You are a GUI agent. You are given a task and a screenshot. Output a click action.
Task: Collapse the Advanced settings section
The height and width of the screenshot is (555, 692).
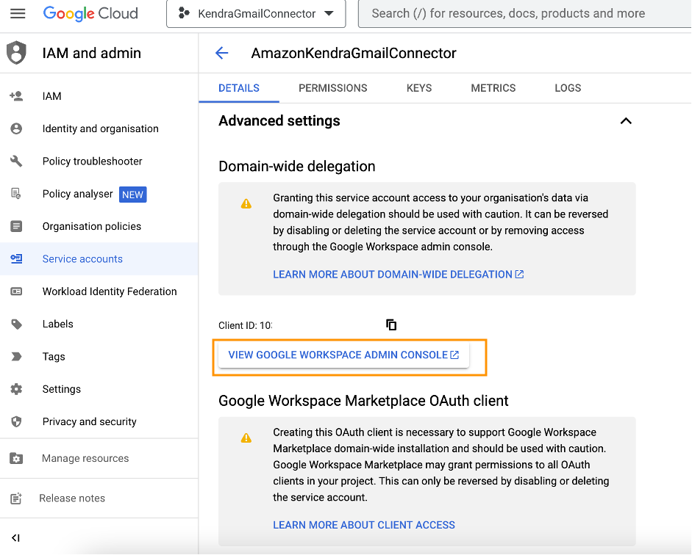(x=626, y=121)
